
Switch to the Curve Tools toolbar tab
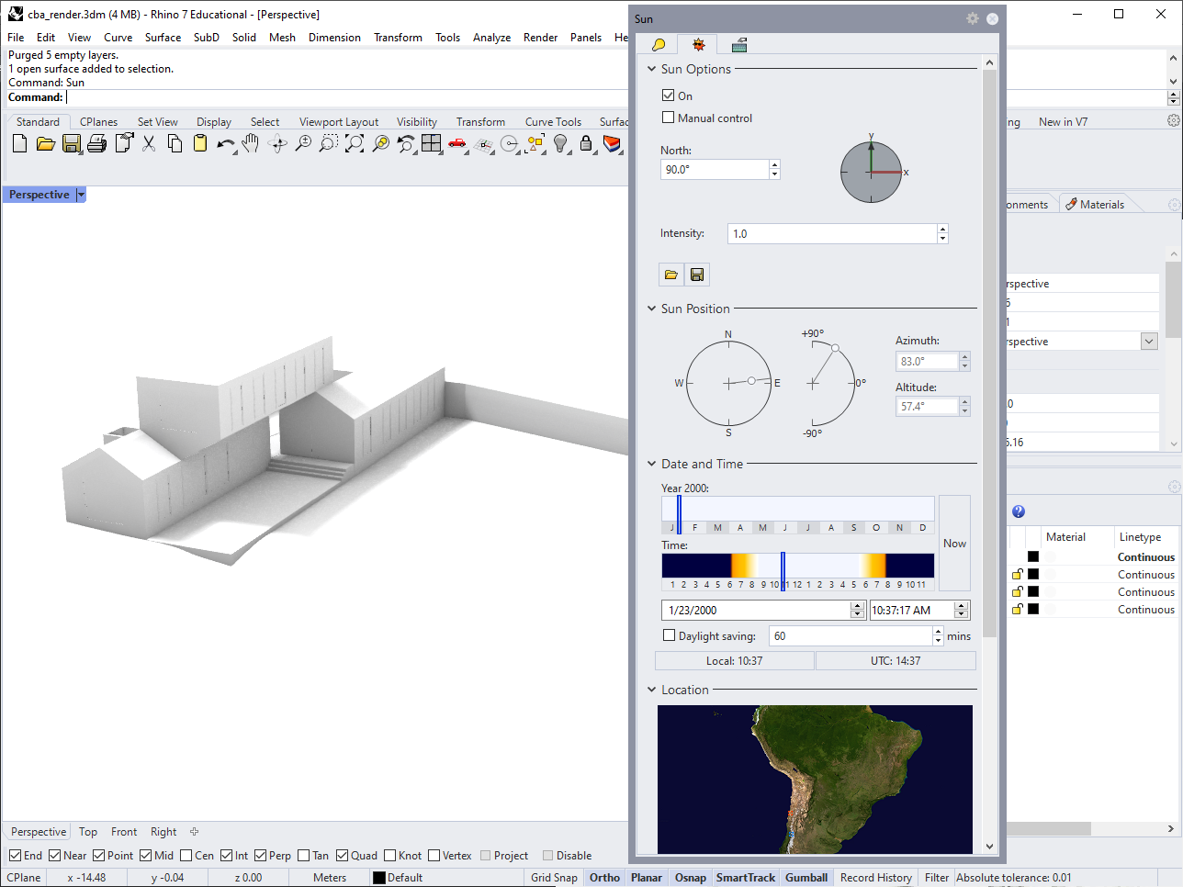pyautogui.click(x=553, y=122)
